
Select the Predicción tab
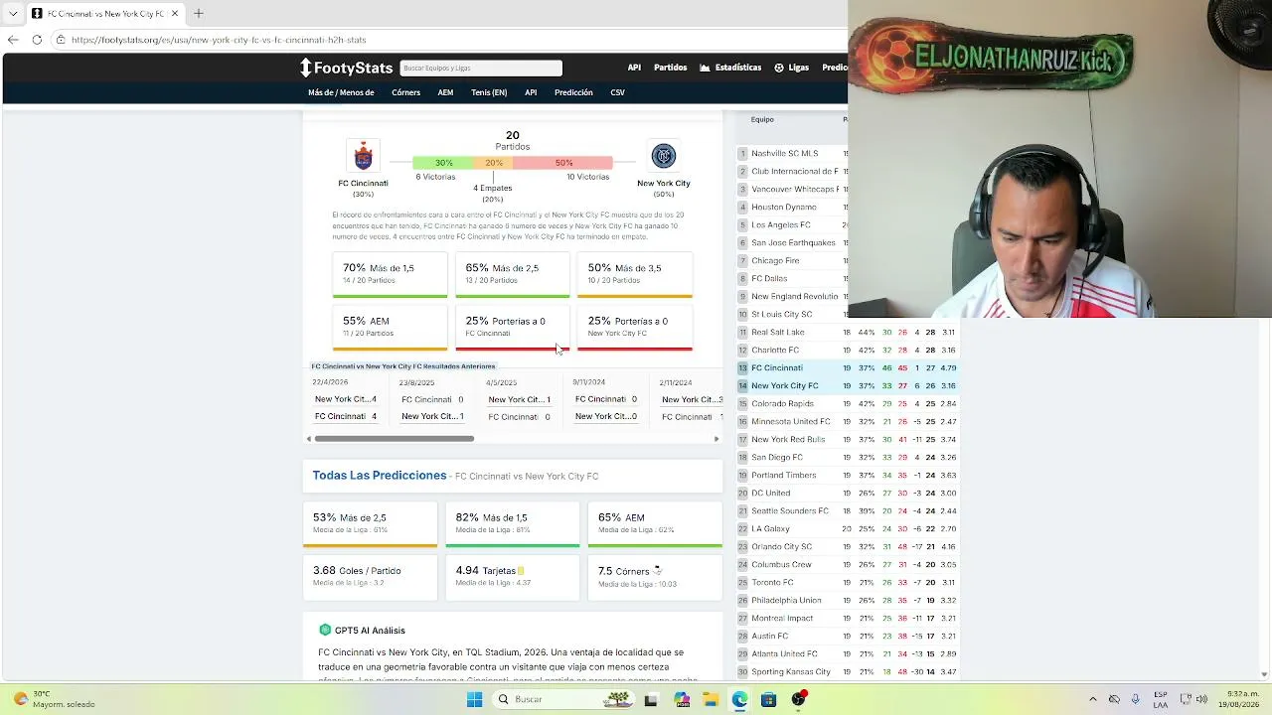[x=573, y=92]
